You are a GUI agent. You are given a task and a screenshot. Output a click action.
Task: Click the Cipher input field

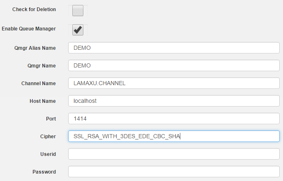pos(174,136)
